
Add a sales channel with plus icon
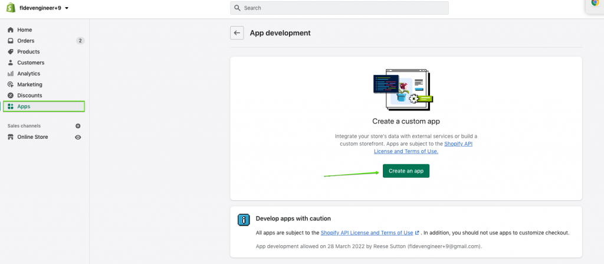click(78, 126)
